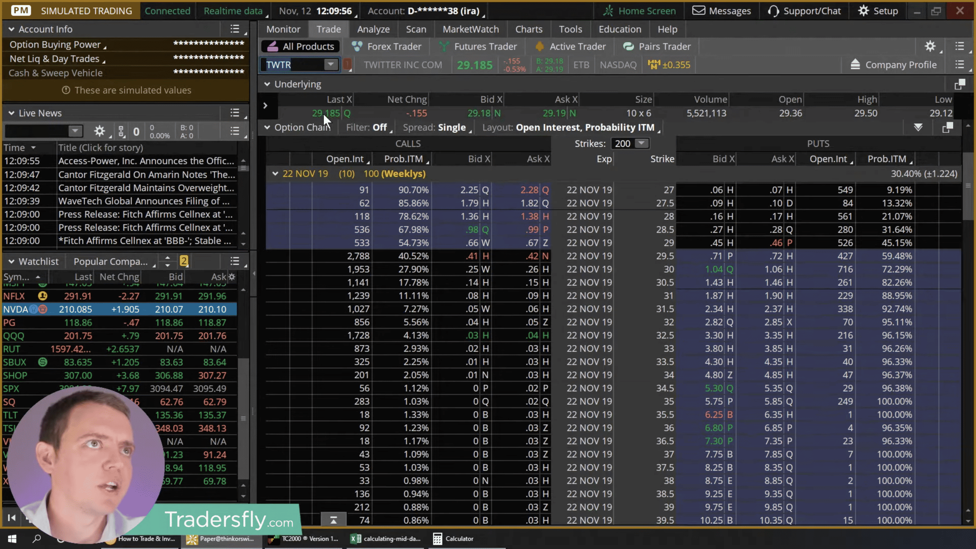Open Calculator from the taskbar
Screen dimensions: 976x549
tap(453, 538)
